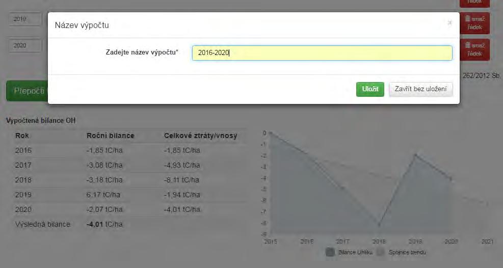Viewport: 503px width, 268px height.
Task: Click the trash icon in 2020 row delete button
Action: (468, 45)
